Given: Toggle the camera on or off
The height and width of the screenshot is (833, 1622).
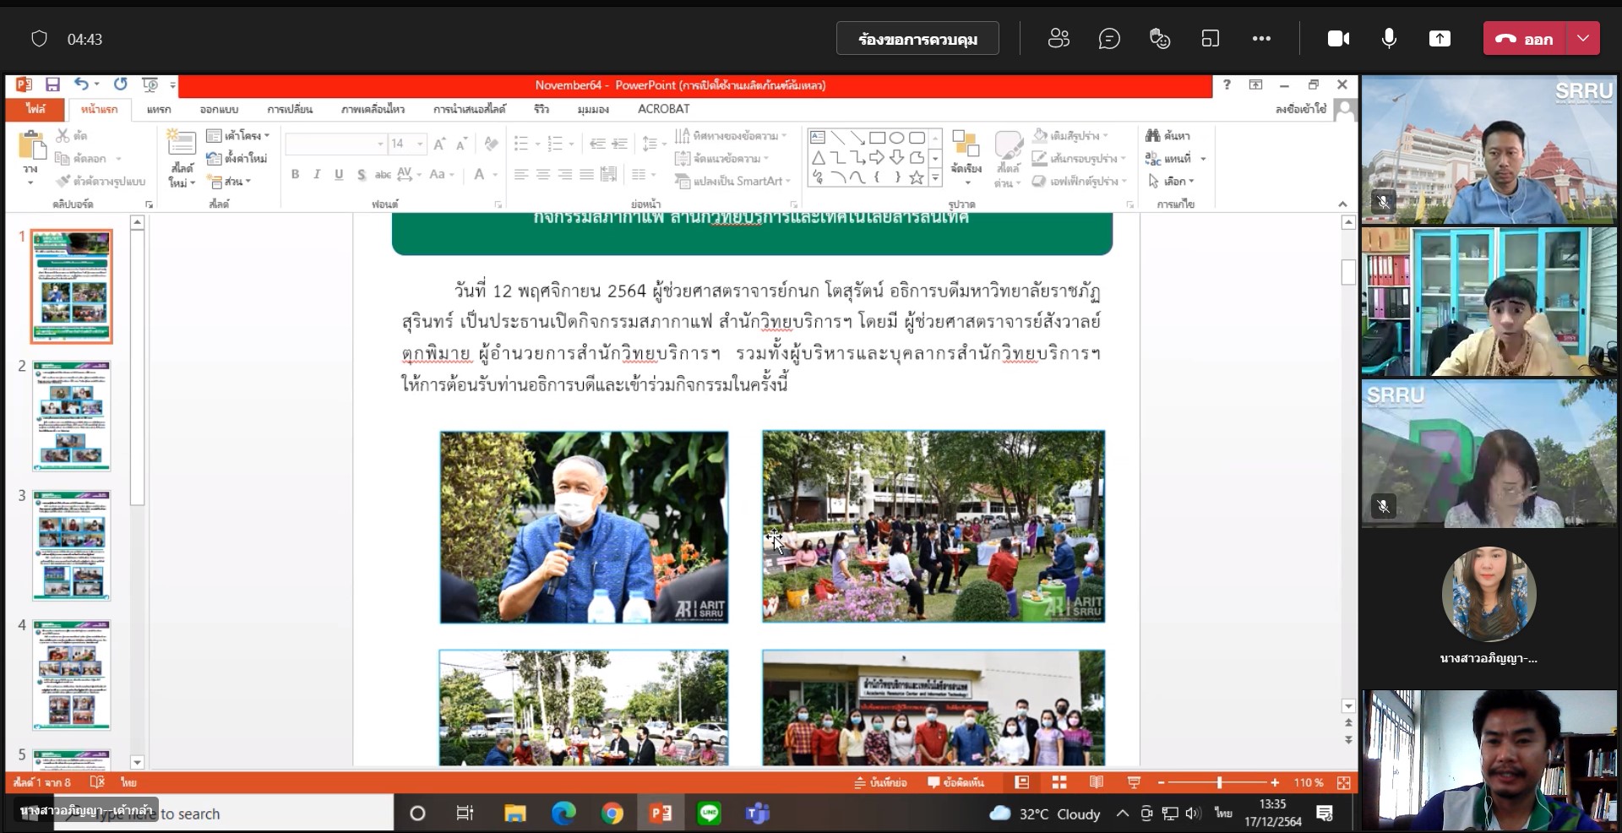Looking at the screenshot, I should coord(1338,39).
